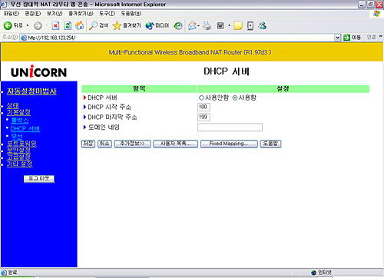Open the user list button (사용자 목록...)

click(176, 144)
